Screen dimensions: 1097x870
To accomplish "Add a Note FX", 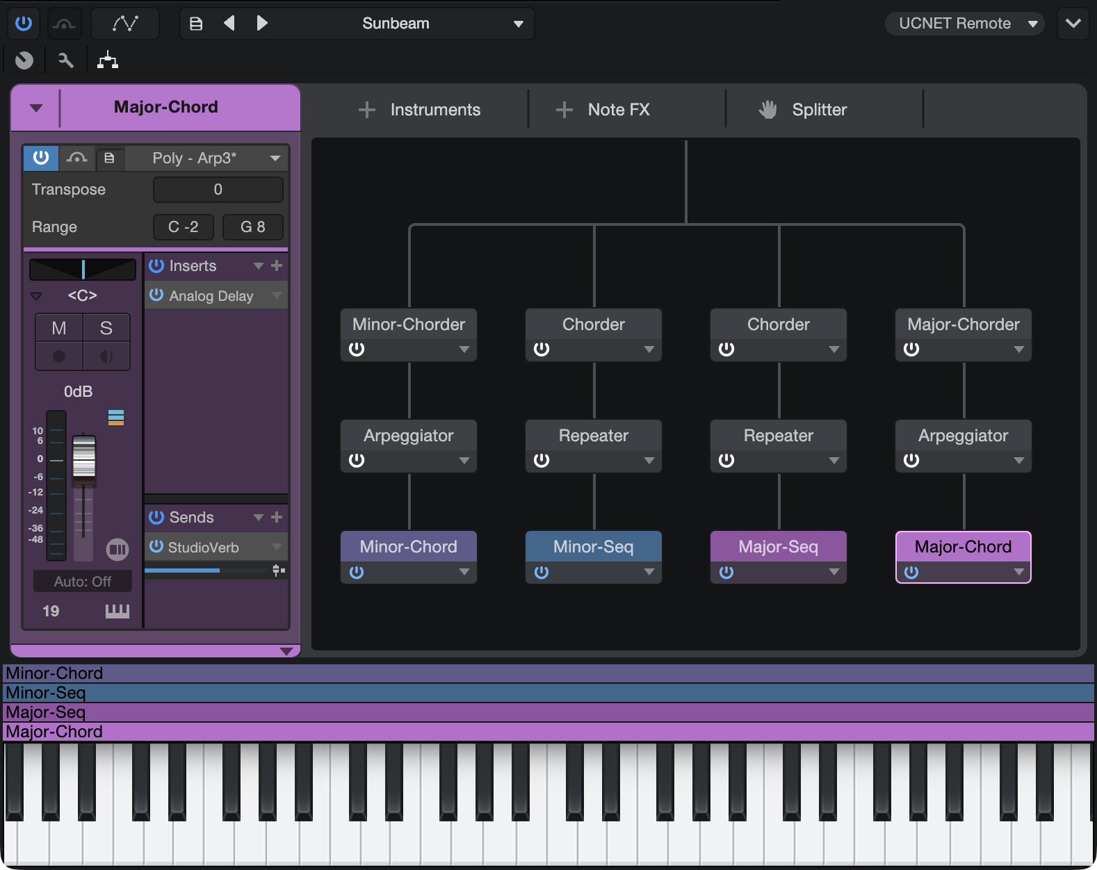I will [x=603, y=109].
